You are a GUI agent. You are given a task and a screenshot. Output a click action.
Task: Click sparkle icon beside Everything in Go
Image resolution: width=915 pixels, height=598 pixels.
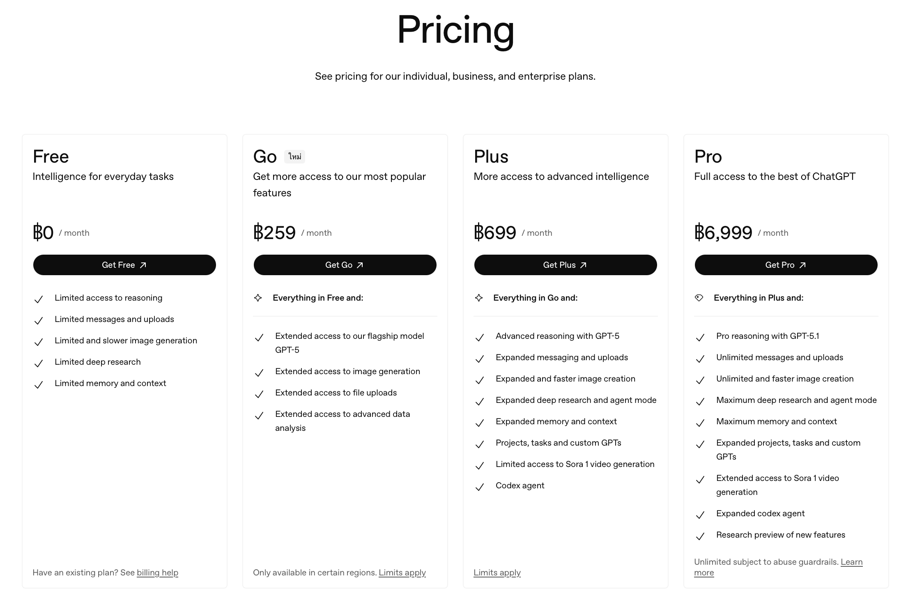478,298
